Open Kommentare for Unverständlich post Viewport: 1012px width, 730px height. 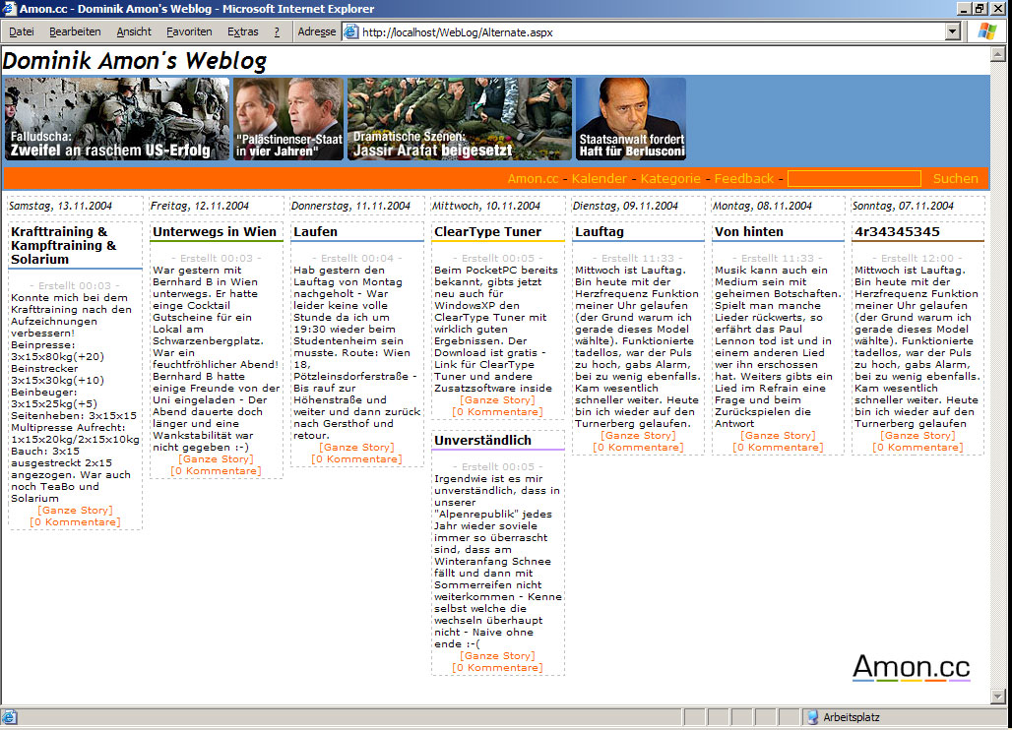coord(497,667)
